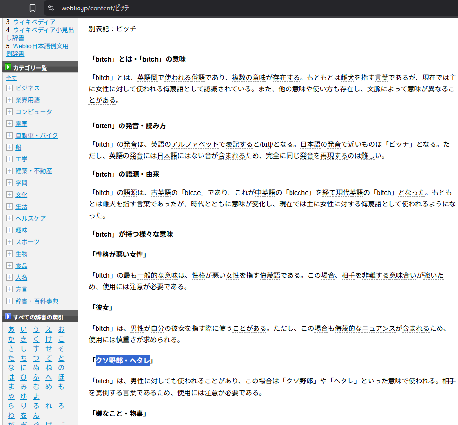This screenshot has width=458, height=425.
Task: Open Weblio日本語例文用例辞書 link
Action: pyautogui.click(x=37, y=50)
